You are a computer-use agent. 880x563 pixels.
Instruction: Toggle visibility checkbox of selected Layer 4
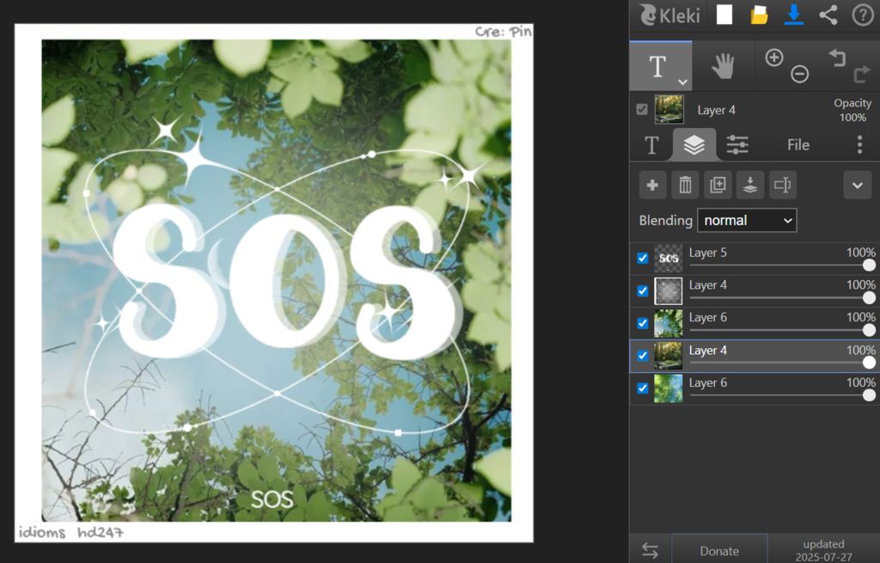[x=643, y=356]
